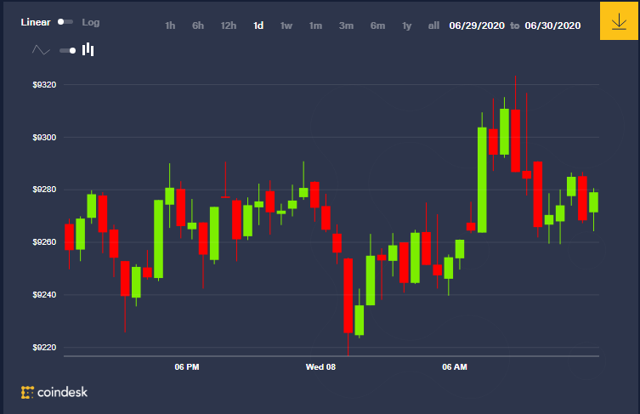Click the last green candle on the right
Screen dimensions: 640x414
coord(594,202)
